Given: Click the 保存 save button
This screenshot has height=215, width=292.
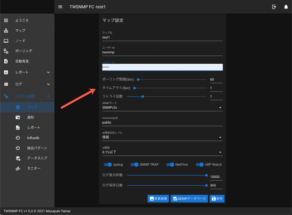Looking at the screenshot, I should pyautogui.click(x=217, y=198).
